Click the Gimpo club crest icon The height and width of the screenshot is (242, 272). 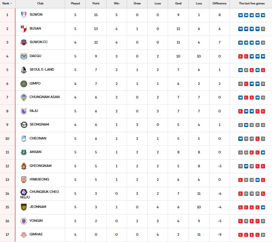(24, 83)
